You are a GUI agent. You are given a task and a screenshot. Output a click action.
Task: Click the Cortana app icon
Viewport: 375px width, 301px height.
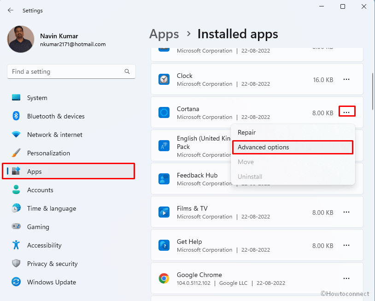(164, 112)
